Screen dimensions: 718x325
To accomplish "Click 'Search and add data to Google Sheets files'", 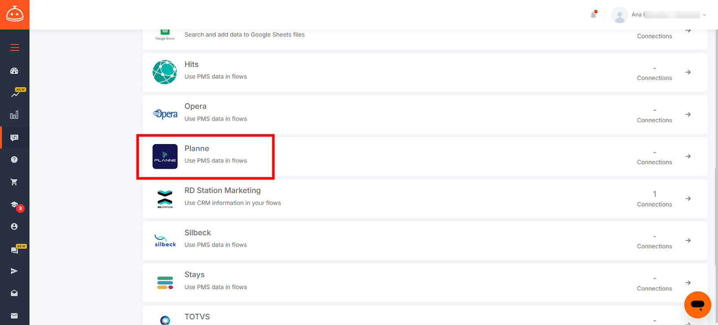I will click(x=245, y=35).
